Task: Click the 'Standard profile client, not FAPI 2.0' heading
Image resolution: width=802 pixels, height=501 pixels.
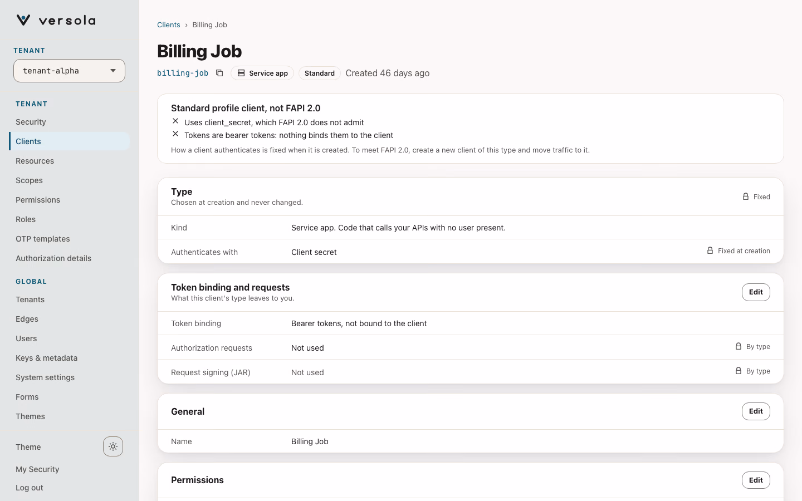Action: (246, 108)
